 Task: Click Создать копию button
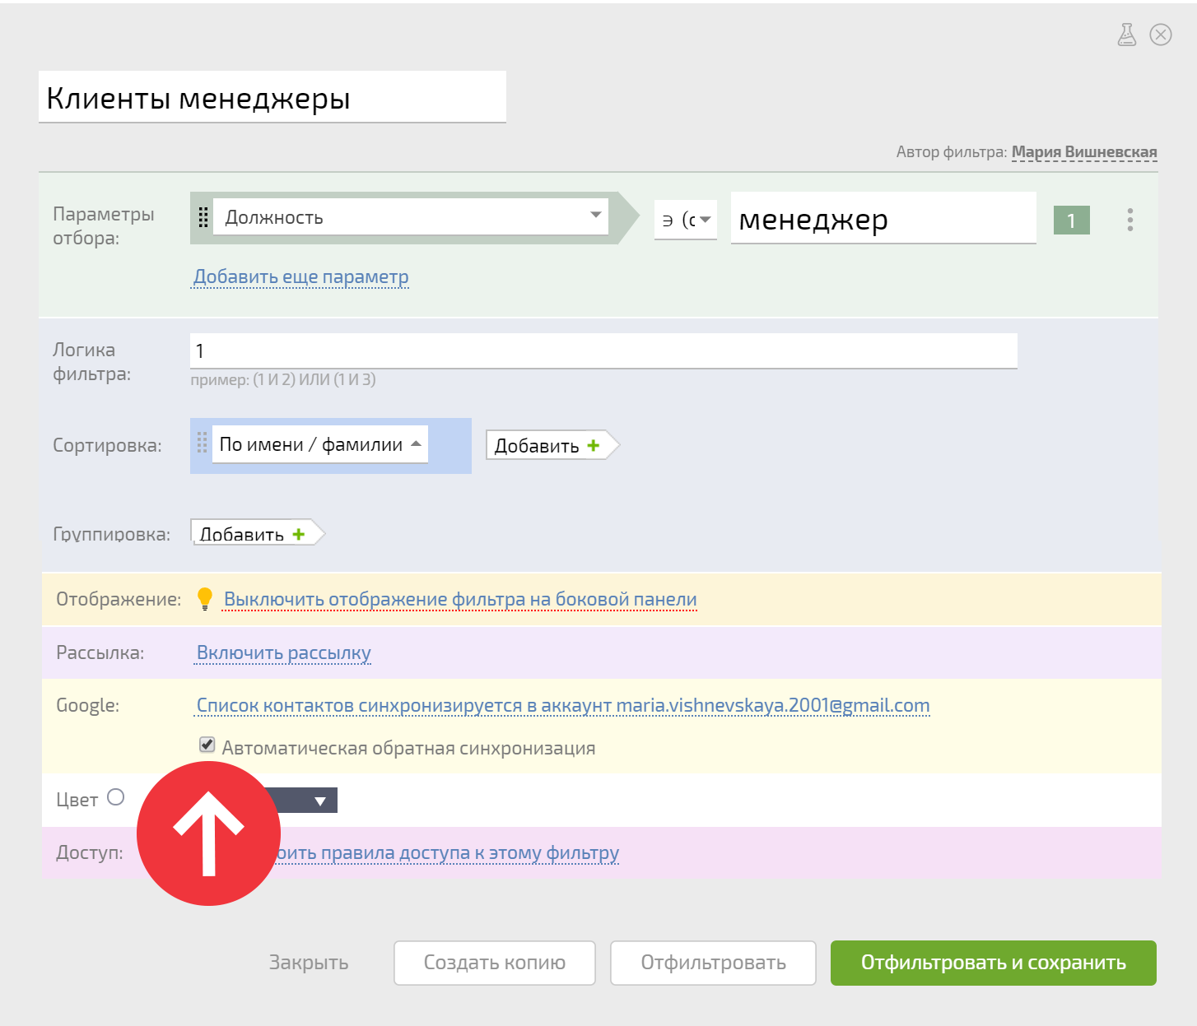pyautogui.click(x=495, y=963)
